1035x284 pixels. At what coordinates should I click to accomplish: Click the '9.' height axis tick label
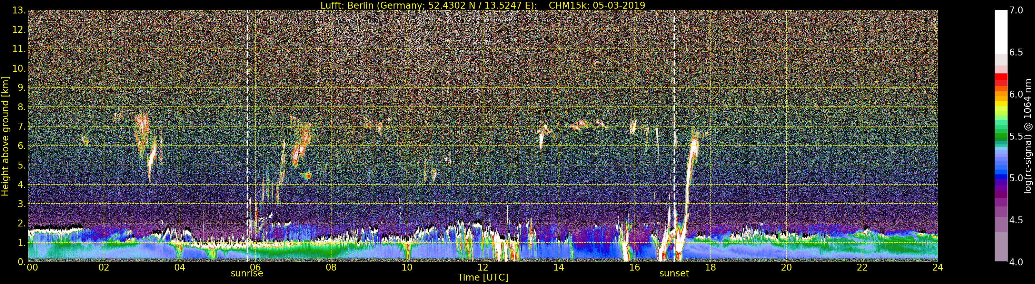22,88
